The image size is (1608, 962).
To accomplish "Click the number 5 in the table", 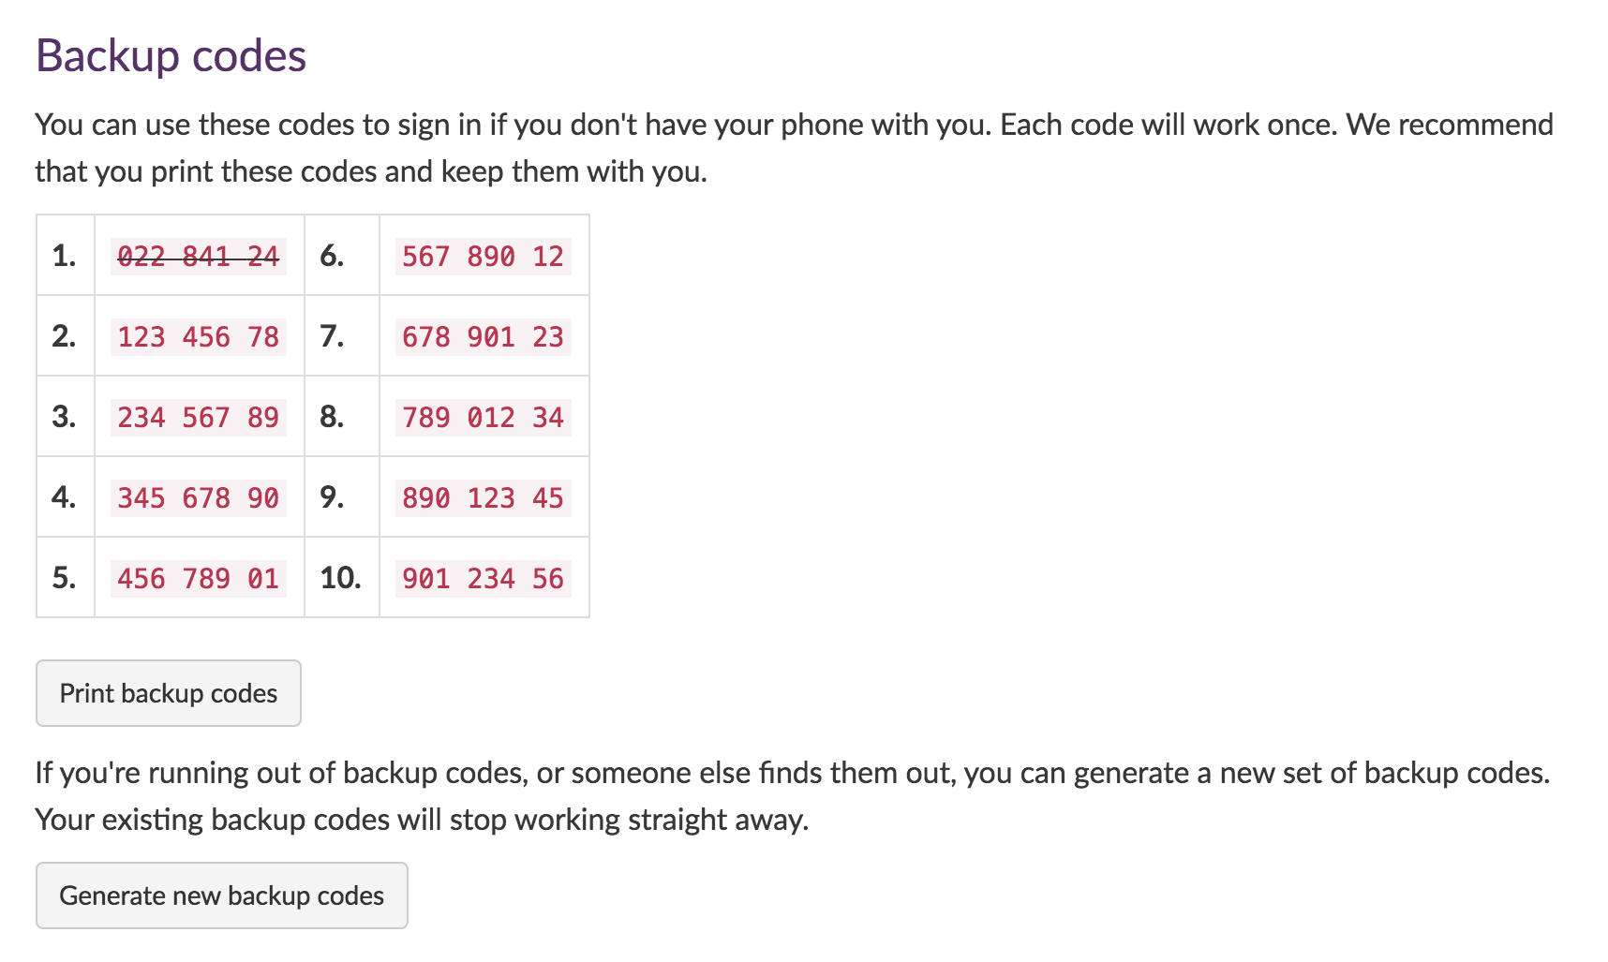I will (x=64, y=578).
